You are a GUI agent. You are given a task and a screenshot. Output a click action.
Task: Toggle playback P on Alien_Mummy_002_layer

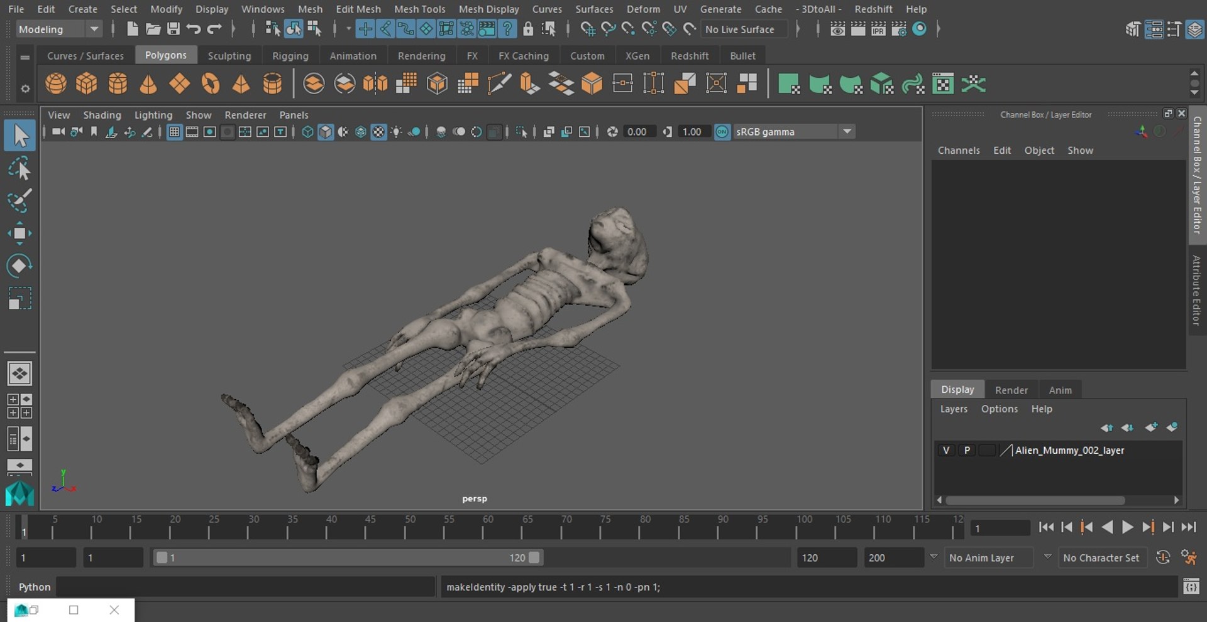[x=967, y=450]
